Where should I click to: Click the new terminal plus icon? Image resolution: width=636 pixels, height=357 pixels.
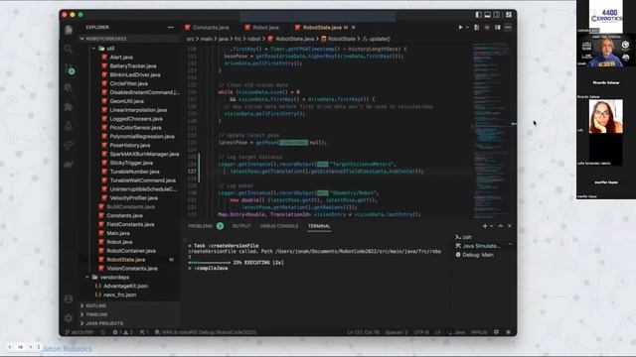(485, 226)
